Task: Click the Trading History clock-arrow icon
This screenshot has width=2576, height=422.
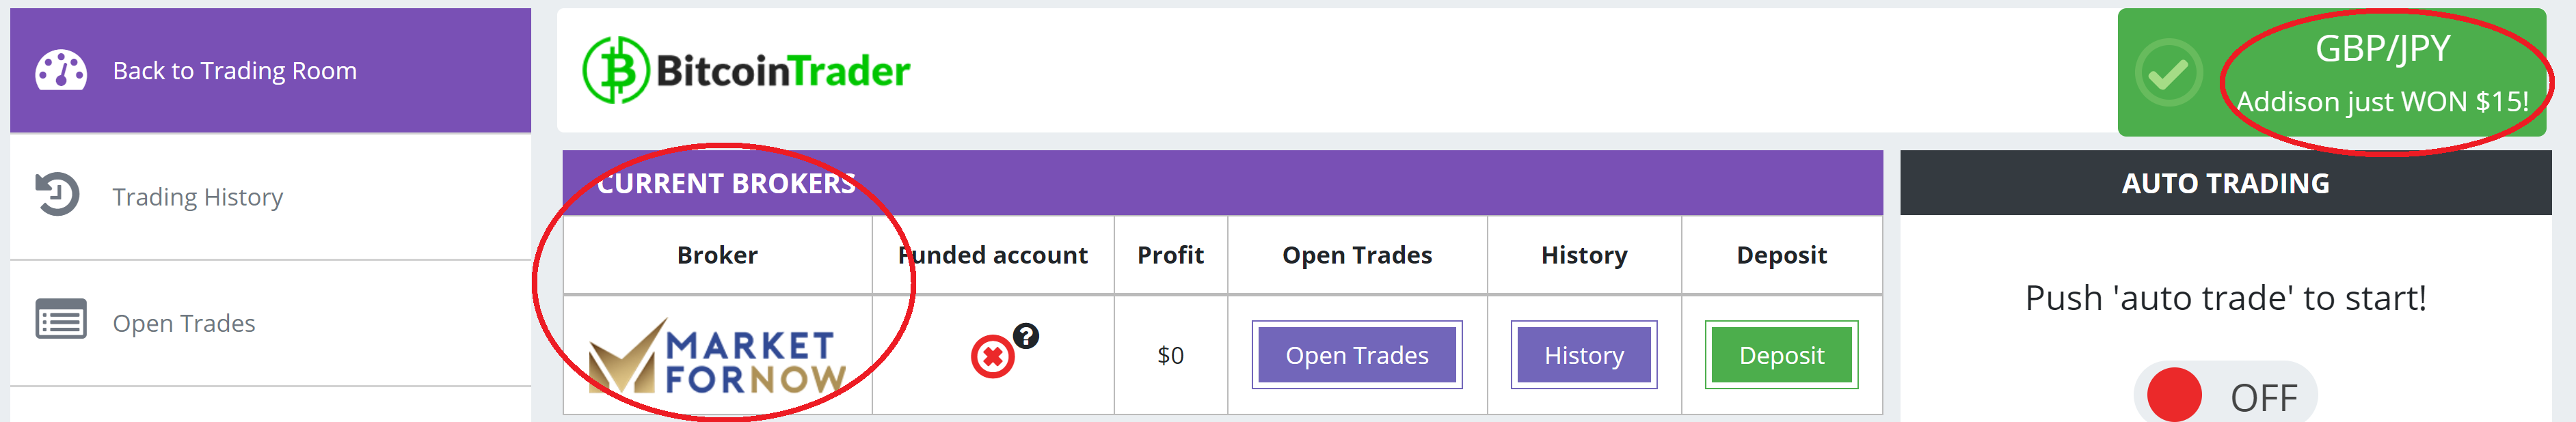Action: (x=57, y=194)
